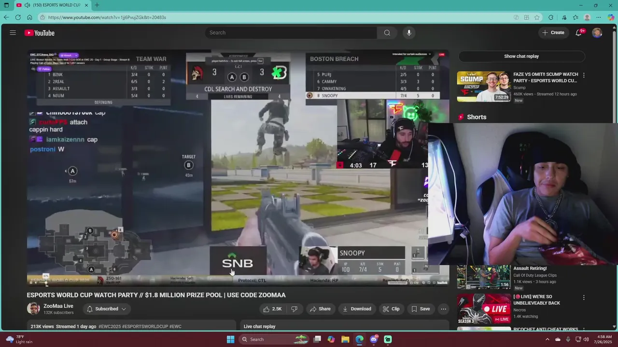This screenshot has height=347, width=618.
Task: Start voice search with the microphone
Action: coord(409,33)
